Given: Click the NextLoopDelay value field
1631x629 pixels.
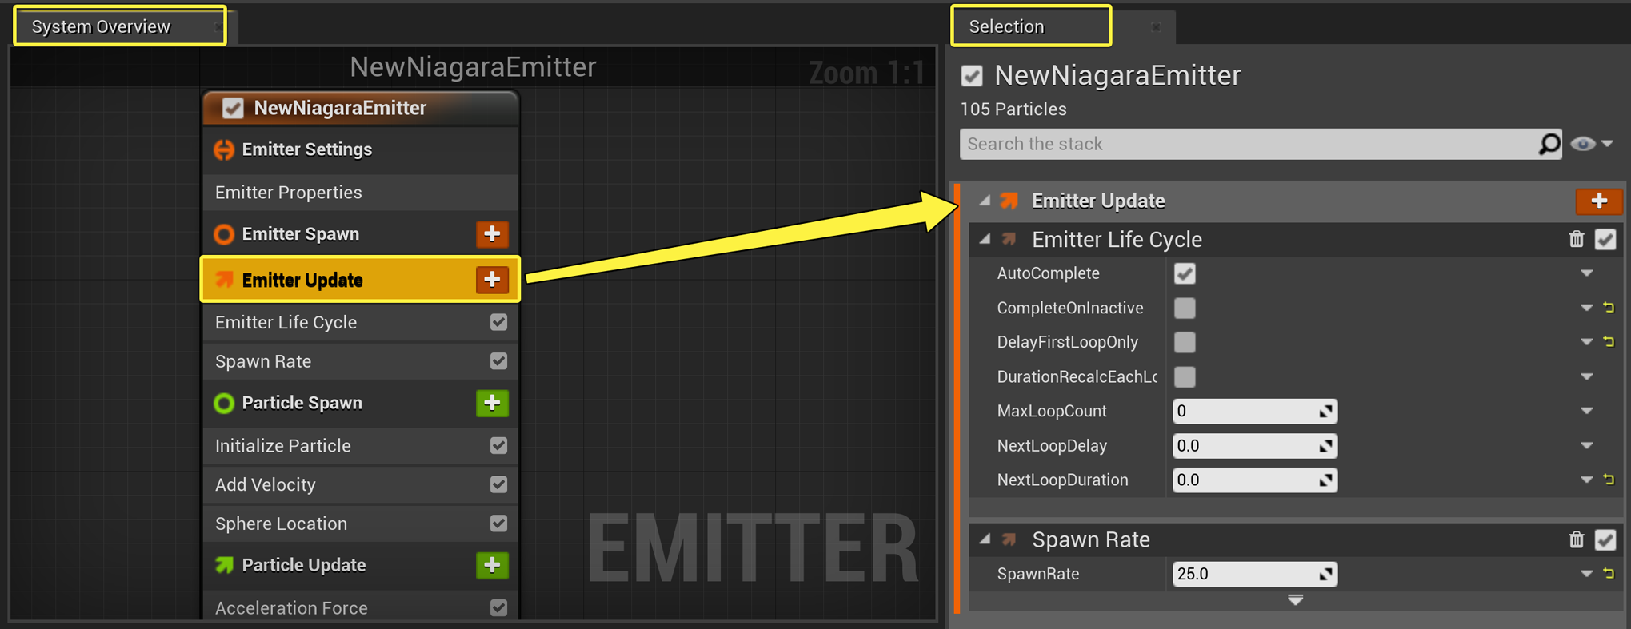Looking at the screenshot, I should [x=1253, y=445].
